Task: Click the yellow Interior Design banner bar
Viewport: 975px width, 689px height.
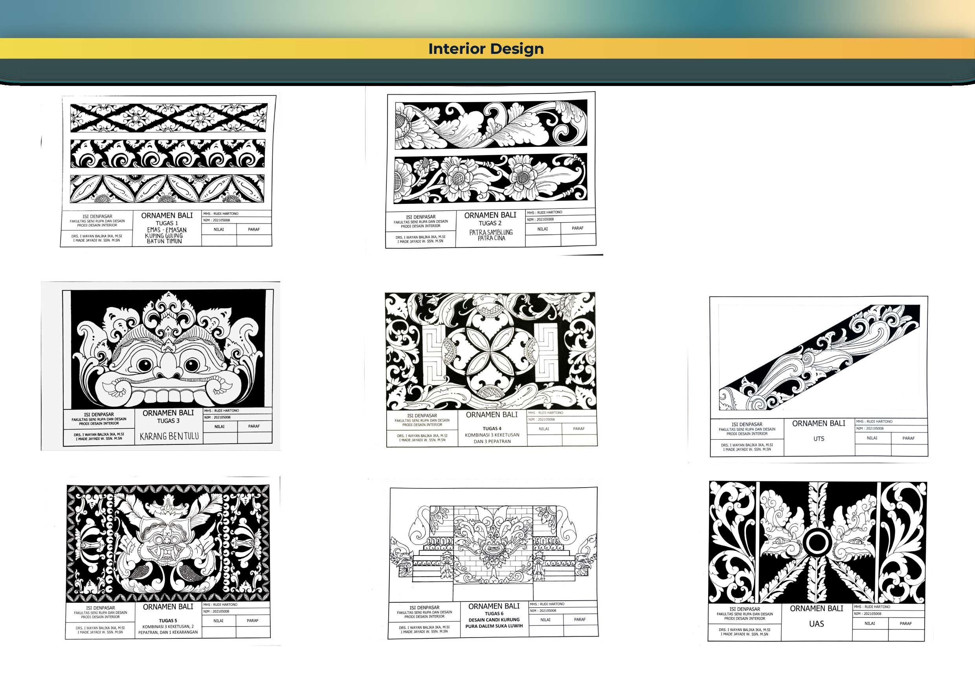Action: coord(212,49)
